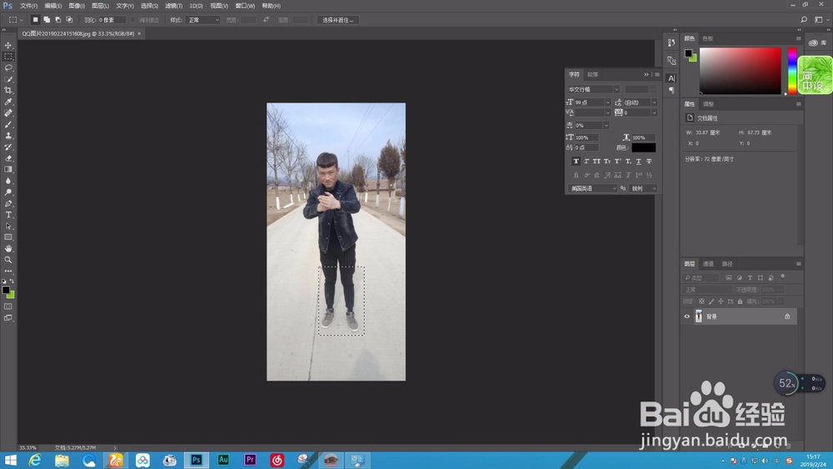Select the History Brush tool
Viewport: 833px width, 469px height.
[x=8, y=147]
